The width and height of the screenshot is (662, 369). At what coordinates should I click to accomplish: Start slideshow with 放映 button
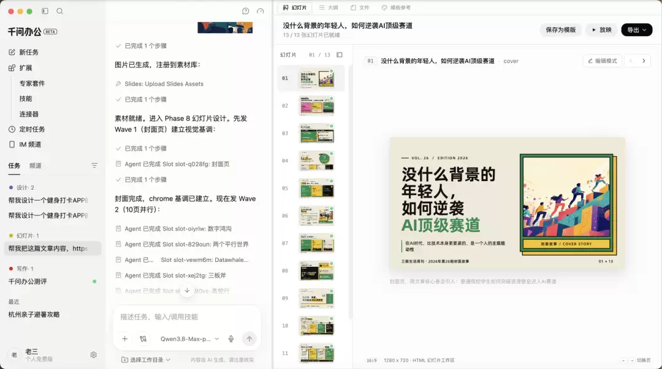pos(602,30)
